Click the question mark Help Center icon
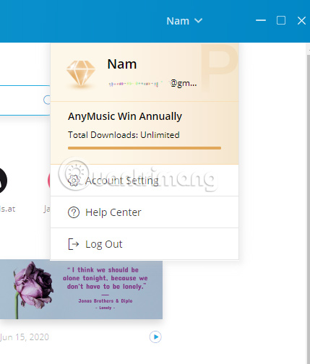Image resolution: width=310 pixels, height=364 pixels. [74, 212]
